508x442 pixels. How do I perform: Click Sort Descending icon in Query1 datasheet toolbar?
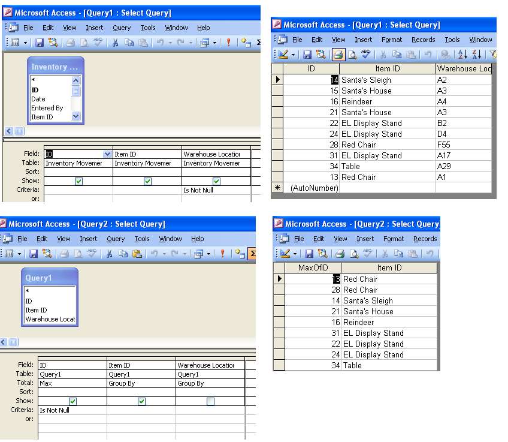(x=477, y=55)
